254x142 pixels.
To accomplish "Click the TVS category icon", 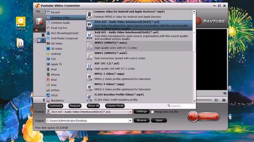I will point(48,59).
